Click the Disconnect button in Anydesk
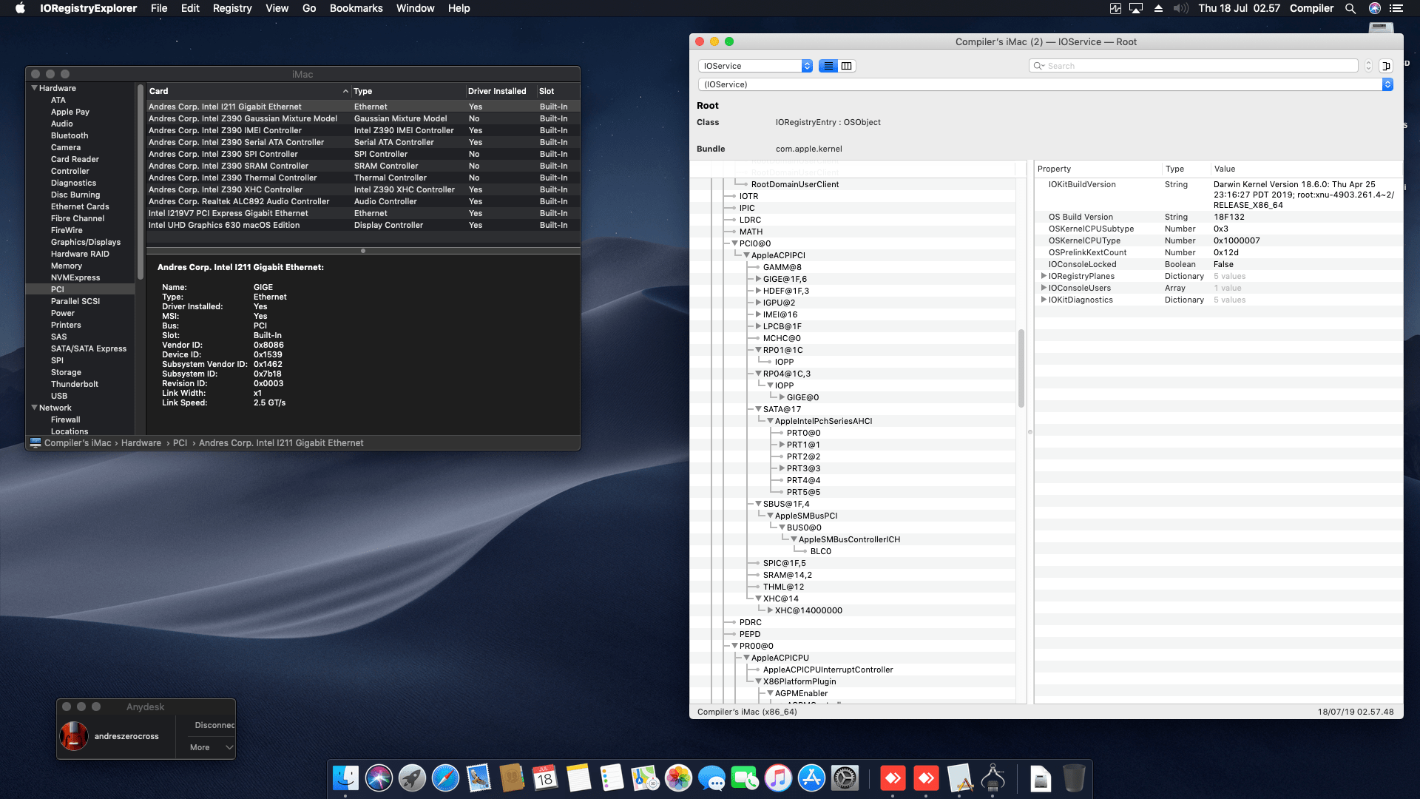 pos(214,725)
